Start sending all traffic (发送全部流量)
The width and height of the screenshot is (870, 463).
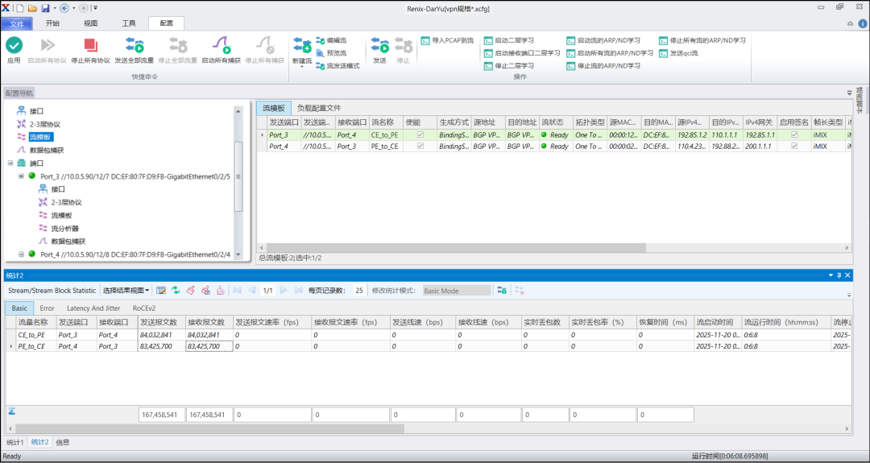click(134, 46)
